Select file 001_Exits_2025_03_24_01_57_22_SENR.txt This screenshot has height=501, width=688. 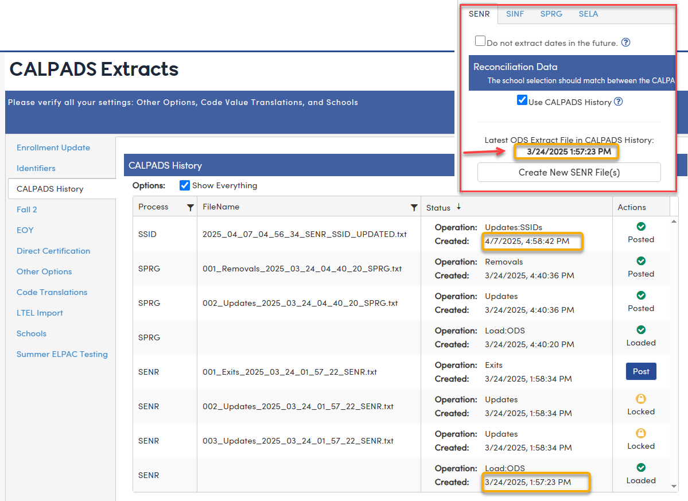click(290, 372)
